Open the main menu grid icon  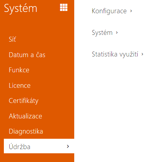coord(64,7)
